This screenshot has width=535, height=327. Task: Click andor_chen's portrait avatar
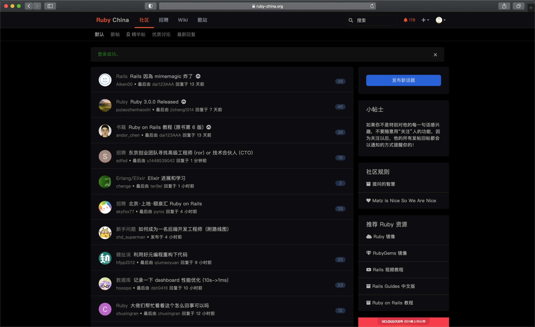105,131
